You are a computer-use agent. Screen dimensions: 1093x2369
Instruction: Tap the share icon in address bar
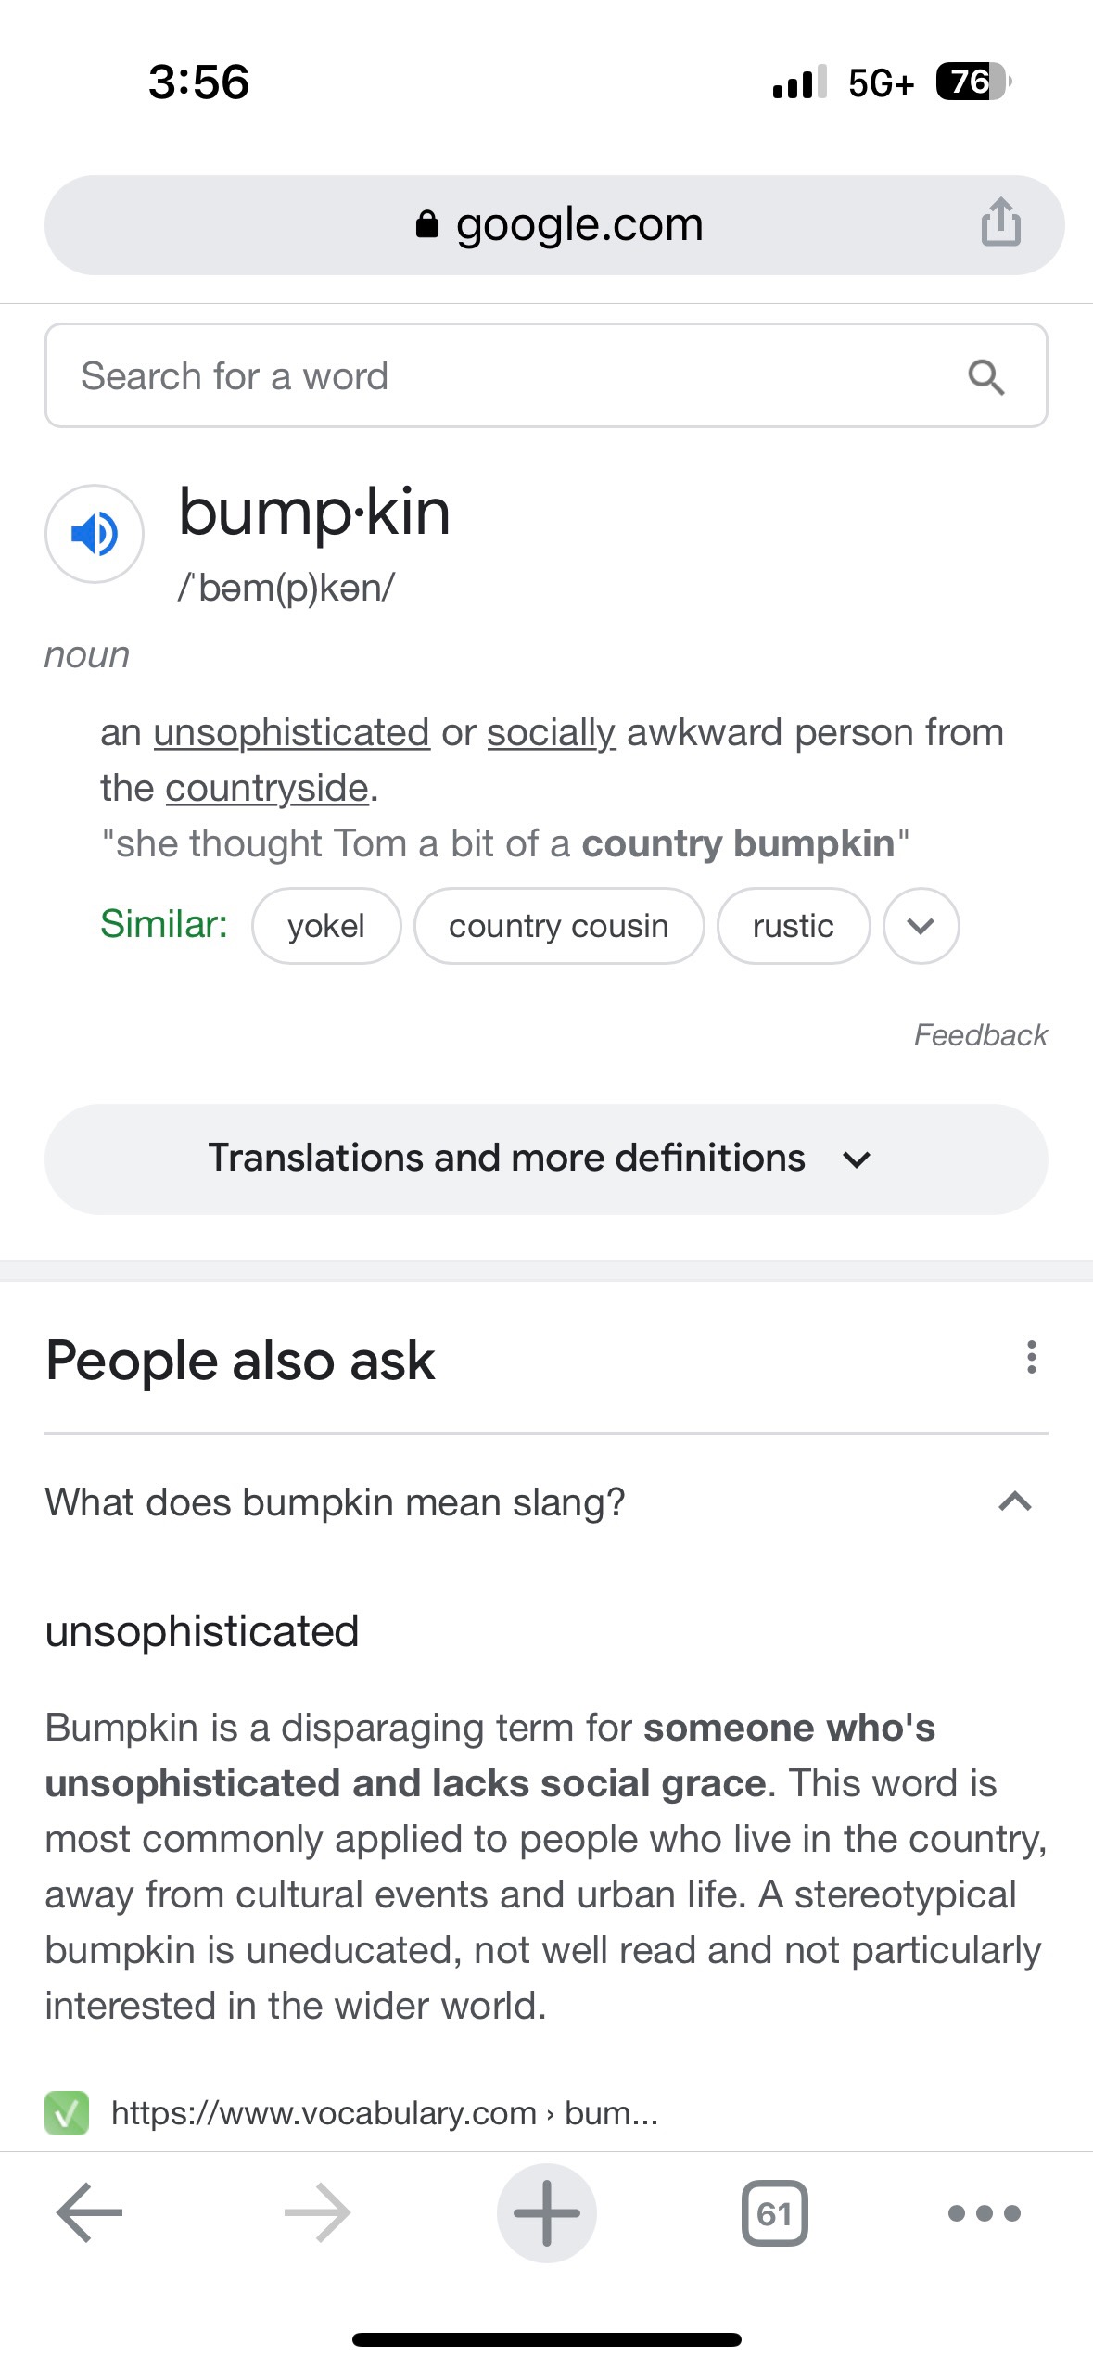tap(1000, 223)
